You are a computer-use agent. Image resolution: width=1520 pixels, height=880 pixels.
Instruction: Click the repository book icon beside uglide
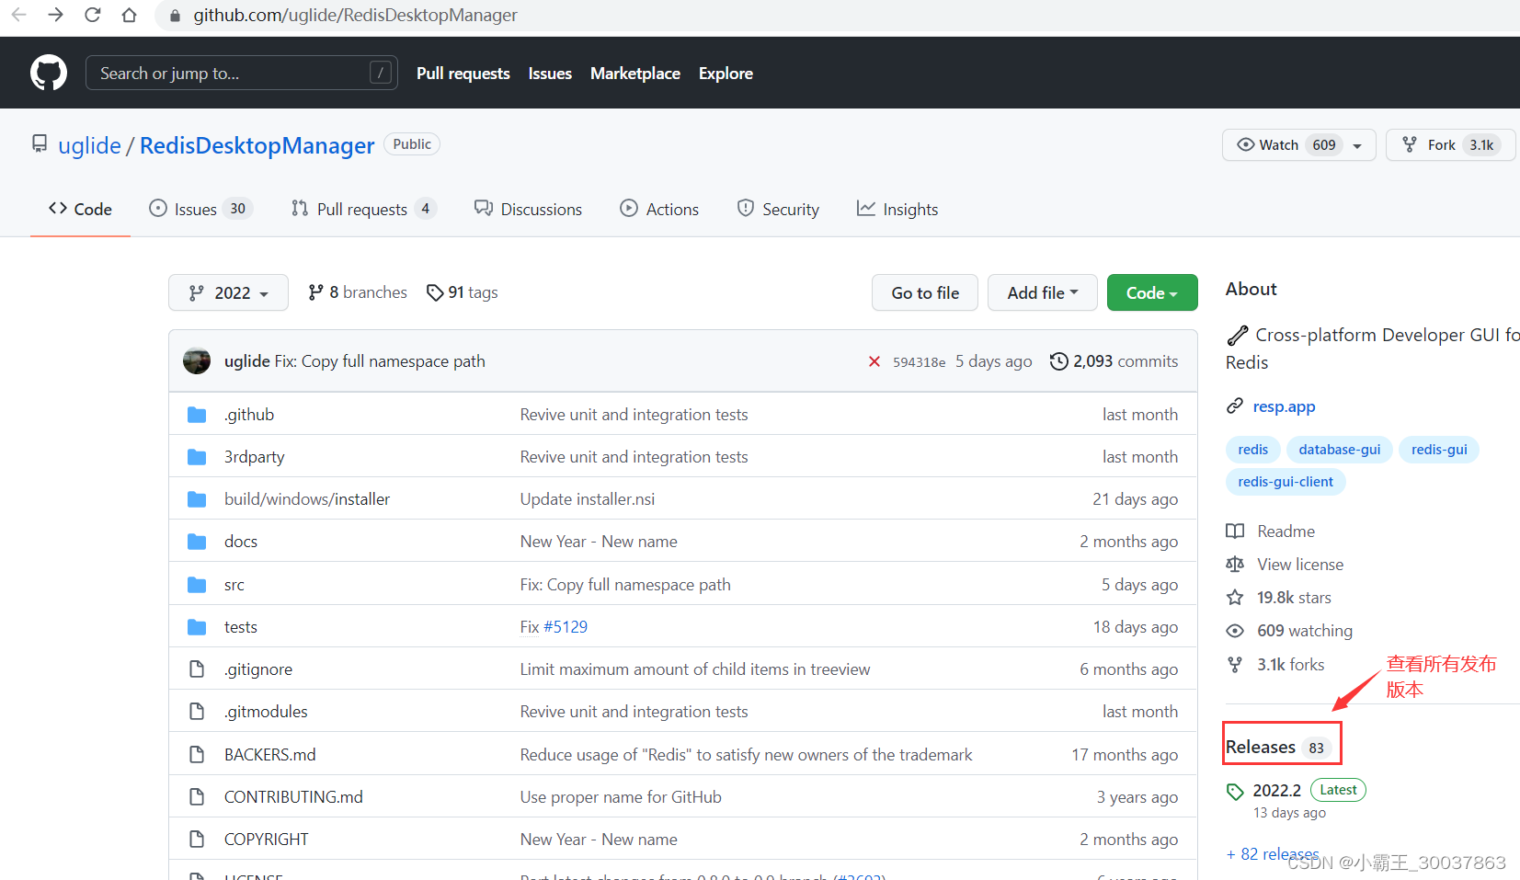pos(40,144)
